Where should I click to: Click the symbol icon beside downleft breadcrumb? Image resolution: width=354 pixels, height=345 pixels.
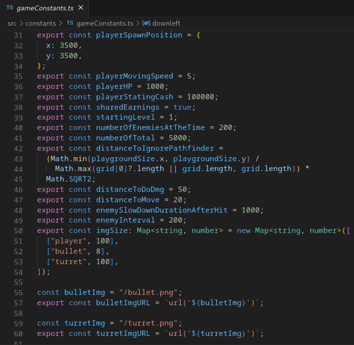146,23
